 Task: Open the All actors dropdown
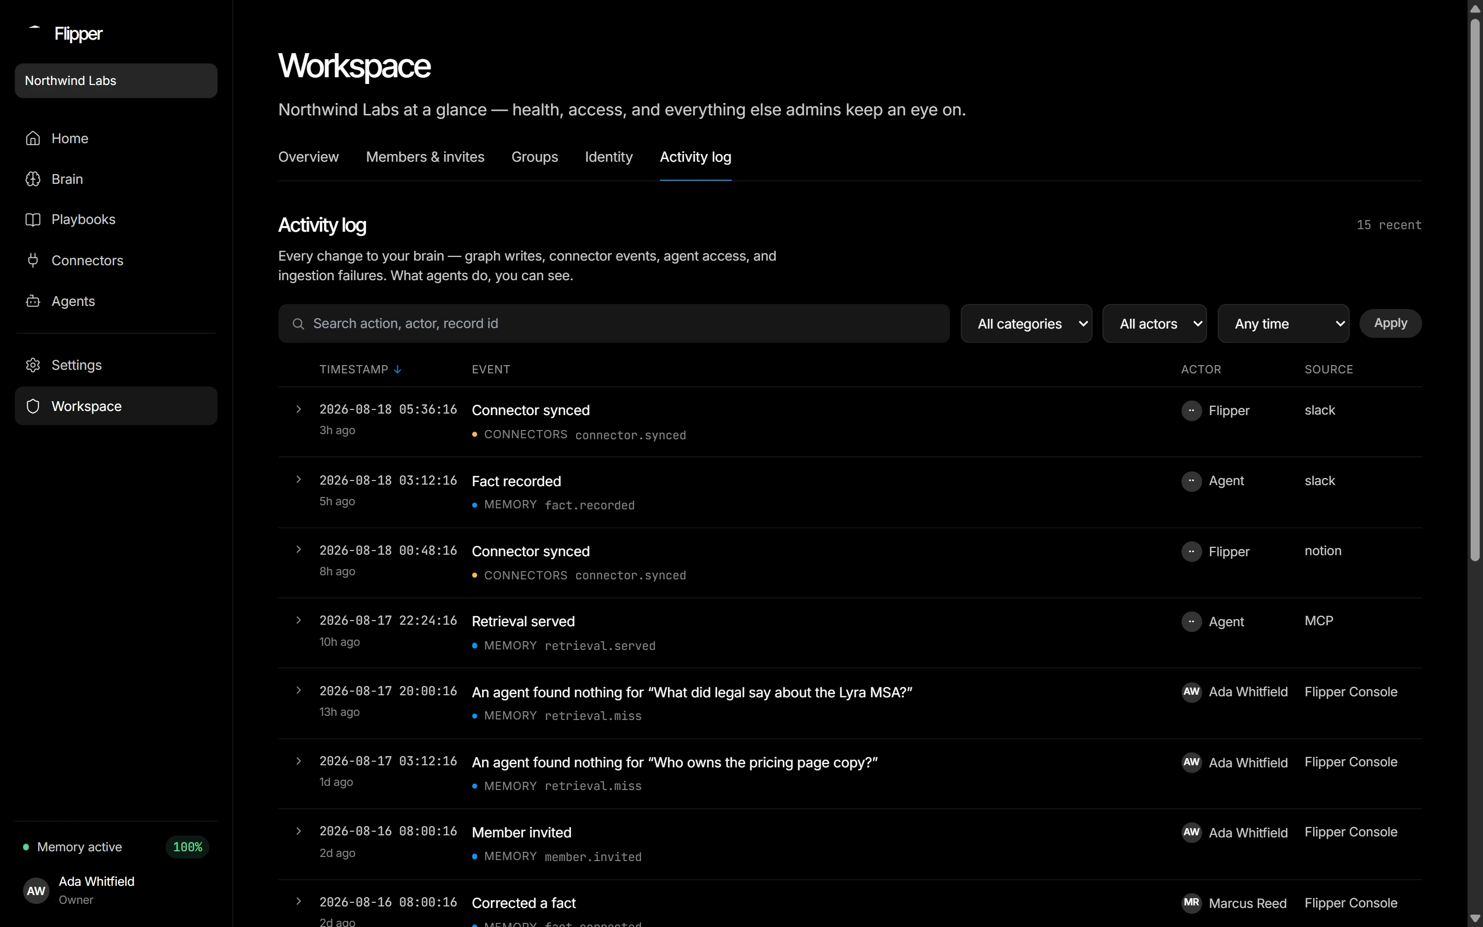coord(1154,324)
